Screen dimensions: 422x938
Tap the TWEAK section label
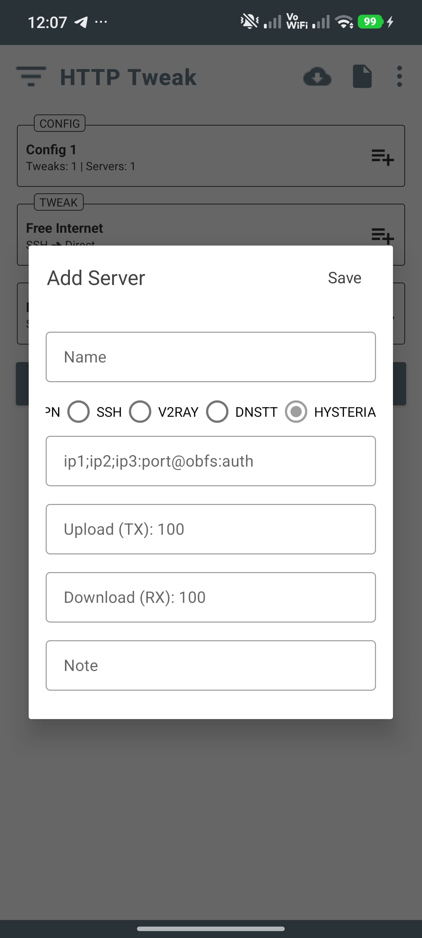pos(58,202)
